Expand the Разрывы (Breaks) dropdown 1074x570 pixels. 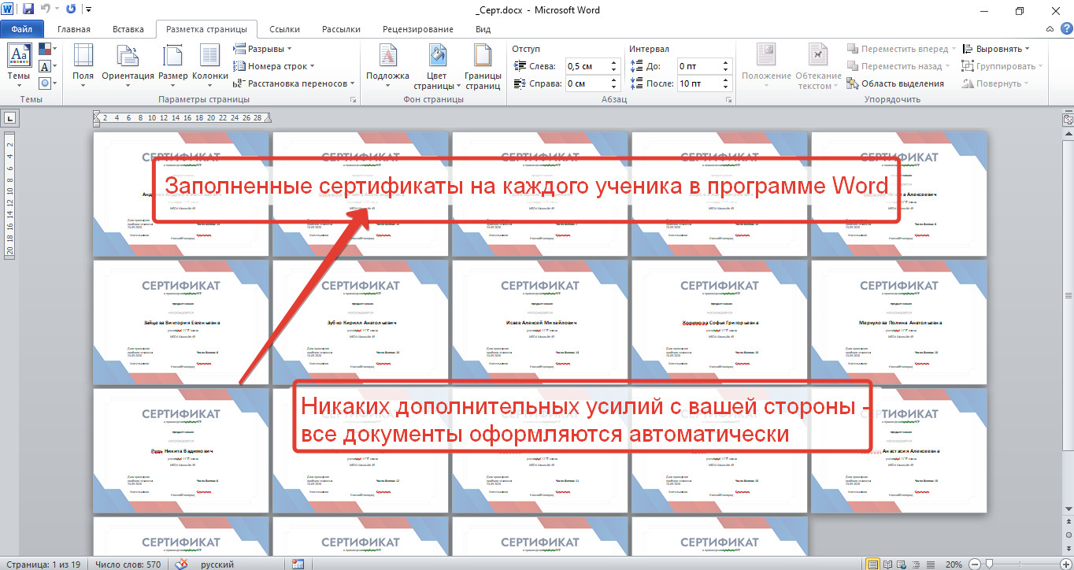point(263,49)
